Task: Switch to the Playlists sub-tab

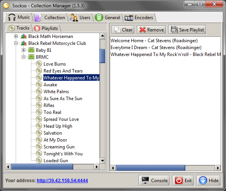Action: tap(46, 28)
